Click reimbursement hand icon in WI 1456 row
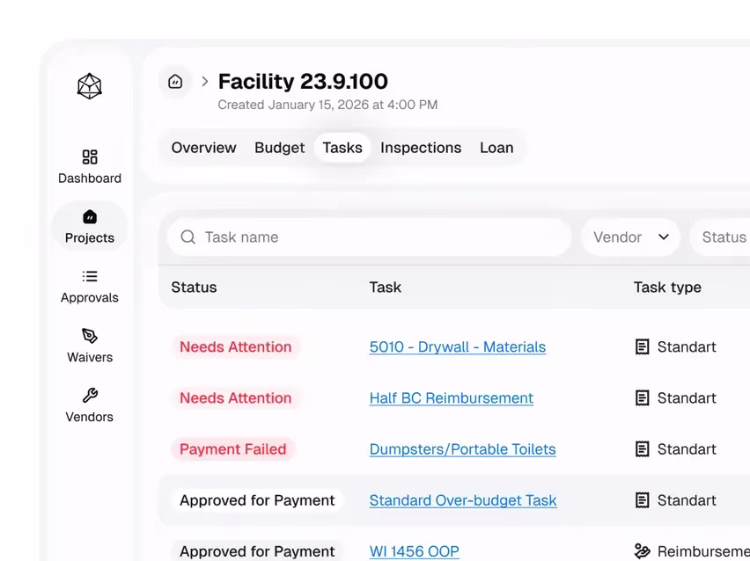The width and height of the screenshot is (750, 561). (x=642, y=551)
